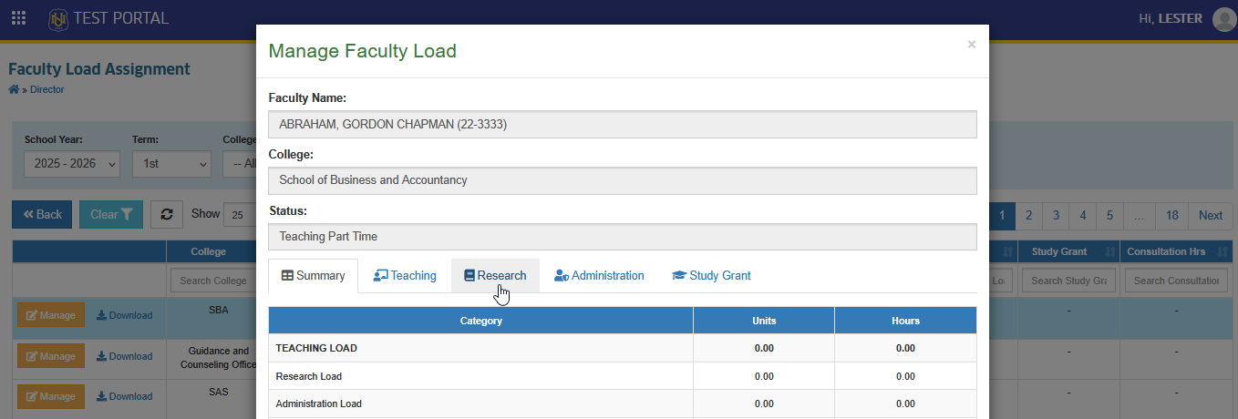Click the refresh table button
The image size is (1238, 419).
[167, 214]
